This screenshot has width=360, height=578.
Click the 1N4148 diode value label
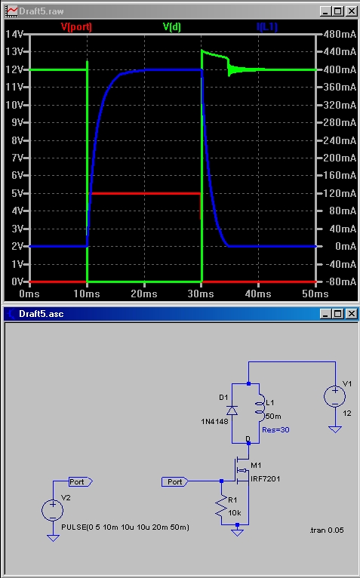pos(214,421)
